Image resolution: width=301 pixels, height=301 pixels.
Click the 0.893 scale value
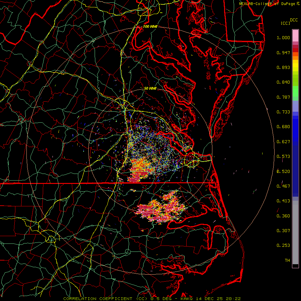coord(283,67)
